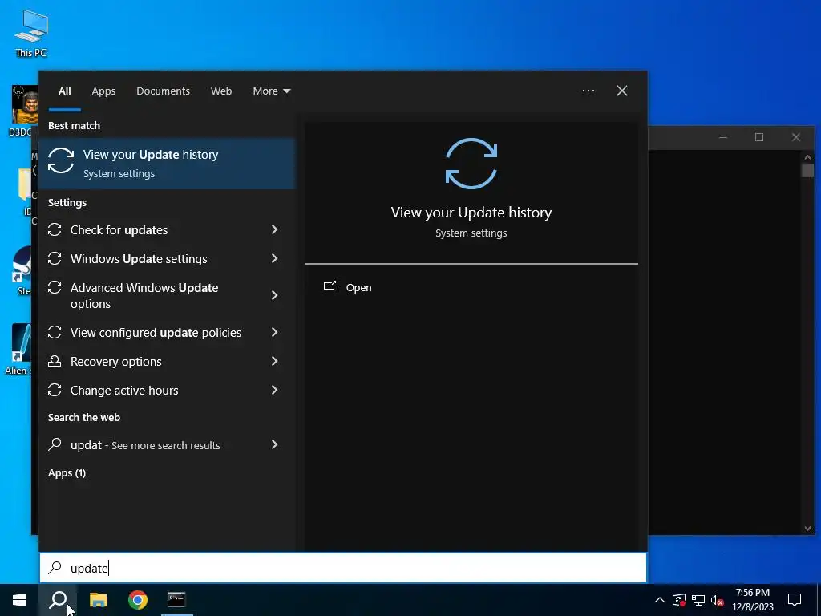The width and height of the screenshot is (821, 616).
Task: Expand arrow for Windows Update settings
Action: coord(274,258)
